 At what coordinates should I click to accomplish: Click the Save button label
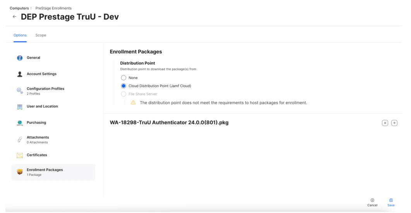[391, 205]
